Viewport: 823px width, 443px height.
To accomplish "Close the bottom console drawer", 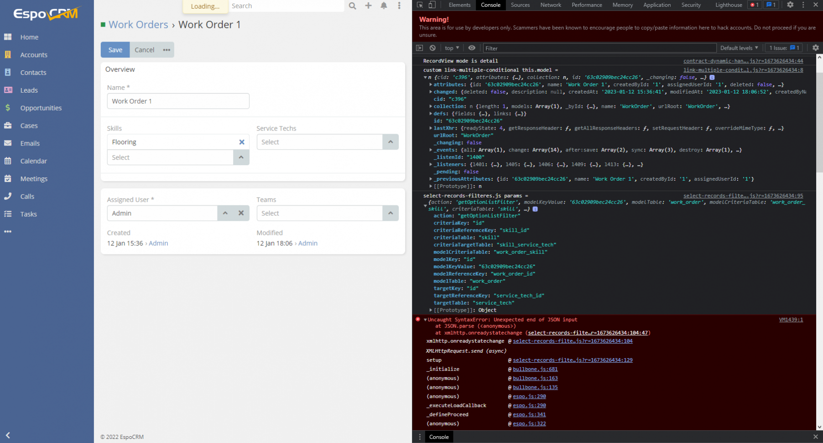I will [x=816, y=437].
